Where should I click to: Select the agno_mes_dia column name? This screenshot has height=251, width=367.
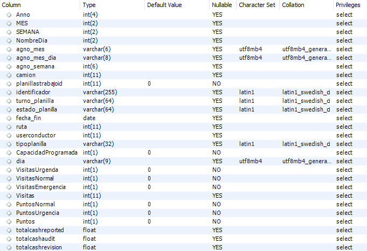(36, 58)
